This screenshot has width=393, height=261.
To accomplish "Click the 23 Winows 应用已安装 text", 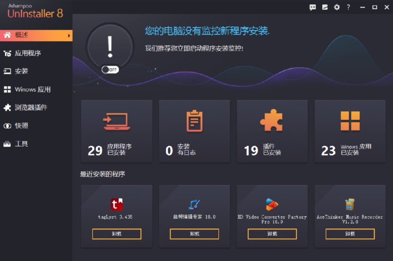I will [x=346, y=150].
